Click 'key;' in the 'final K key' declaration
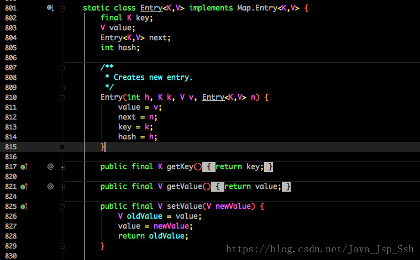 click(144, 18)
